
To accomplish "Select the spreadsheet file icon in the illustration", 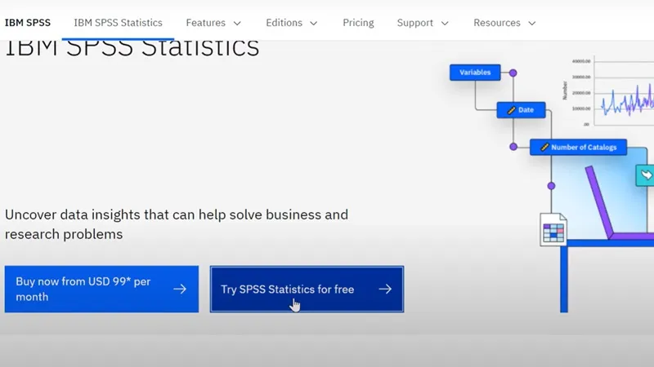I will 553,229.
